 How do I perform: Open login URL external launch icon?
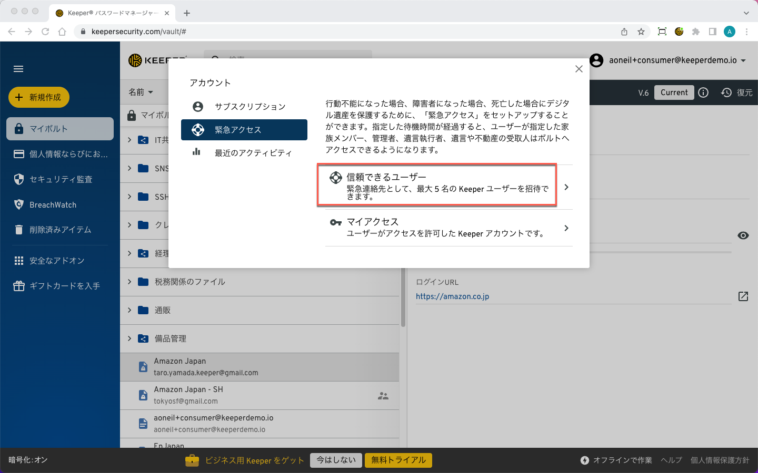[743, 296]
